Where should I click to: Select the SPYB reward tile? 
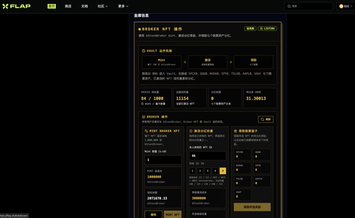point(262,168)
